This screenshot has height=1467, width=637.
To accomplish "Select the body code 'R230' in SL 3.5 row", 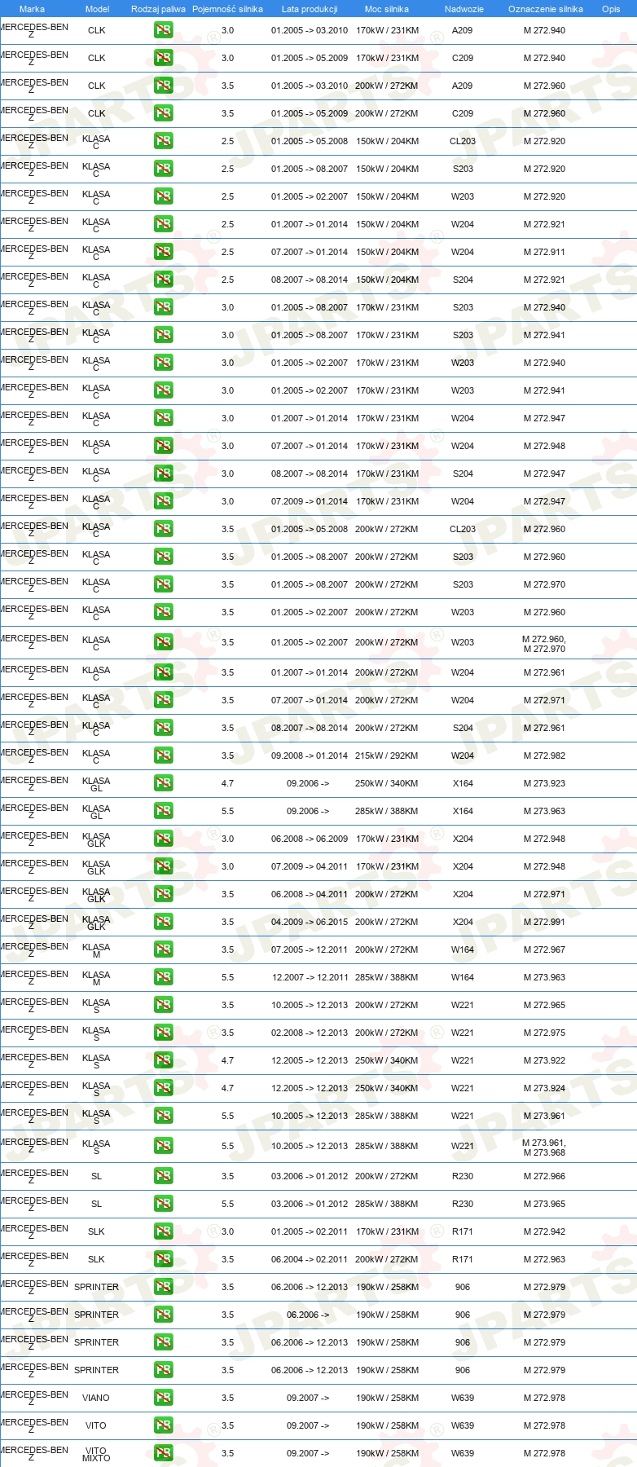I will click(x=463, y=1177).
